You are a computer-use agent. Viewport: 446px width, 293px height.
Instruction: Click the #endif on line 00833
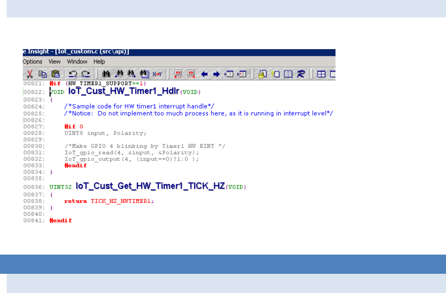pos(76,166)
